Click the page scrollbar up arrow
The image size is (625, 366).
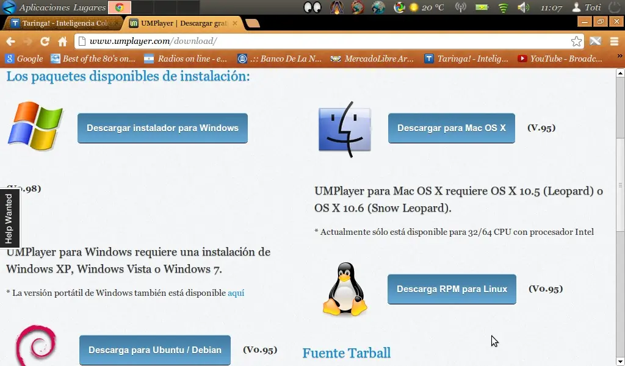tap(620, 73)
